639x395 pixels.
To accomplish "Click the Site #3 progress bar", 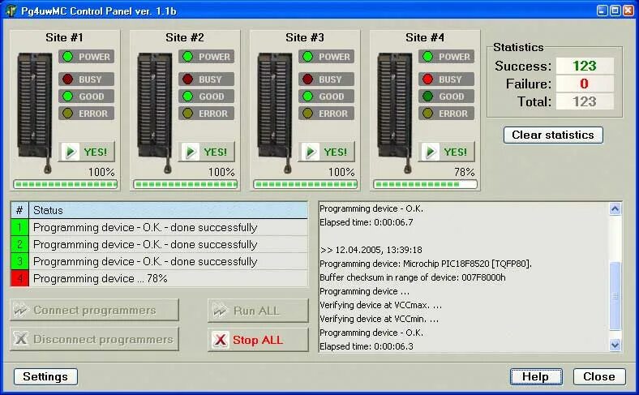I will click(305, 184).
